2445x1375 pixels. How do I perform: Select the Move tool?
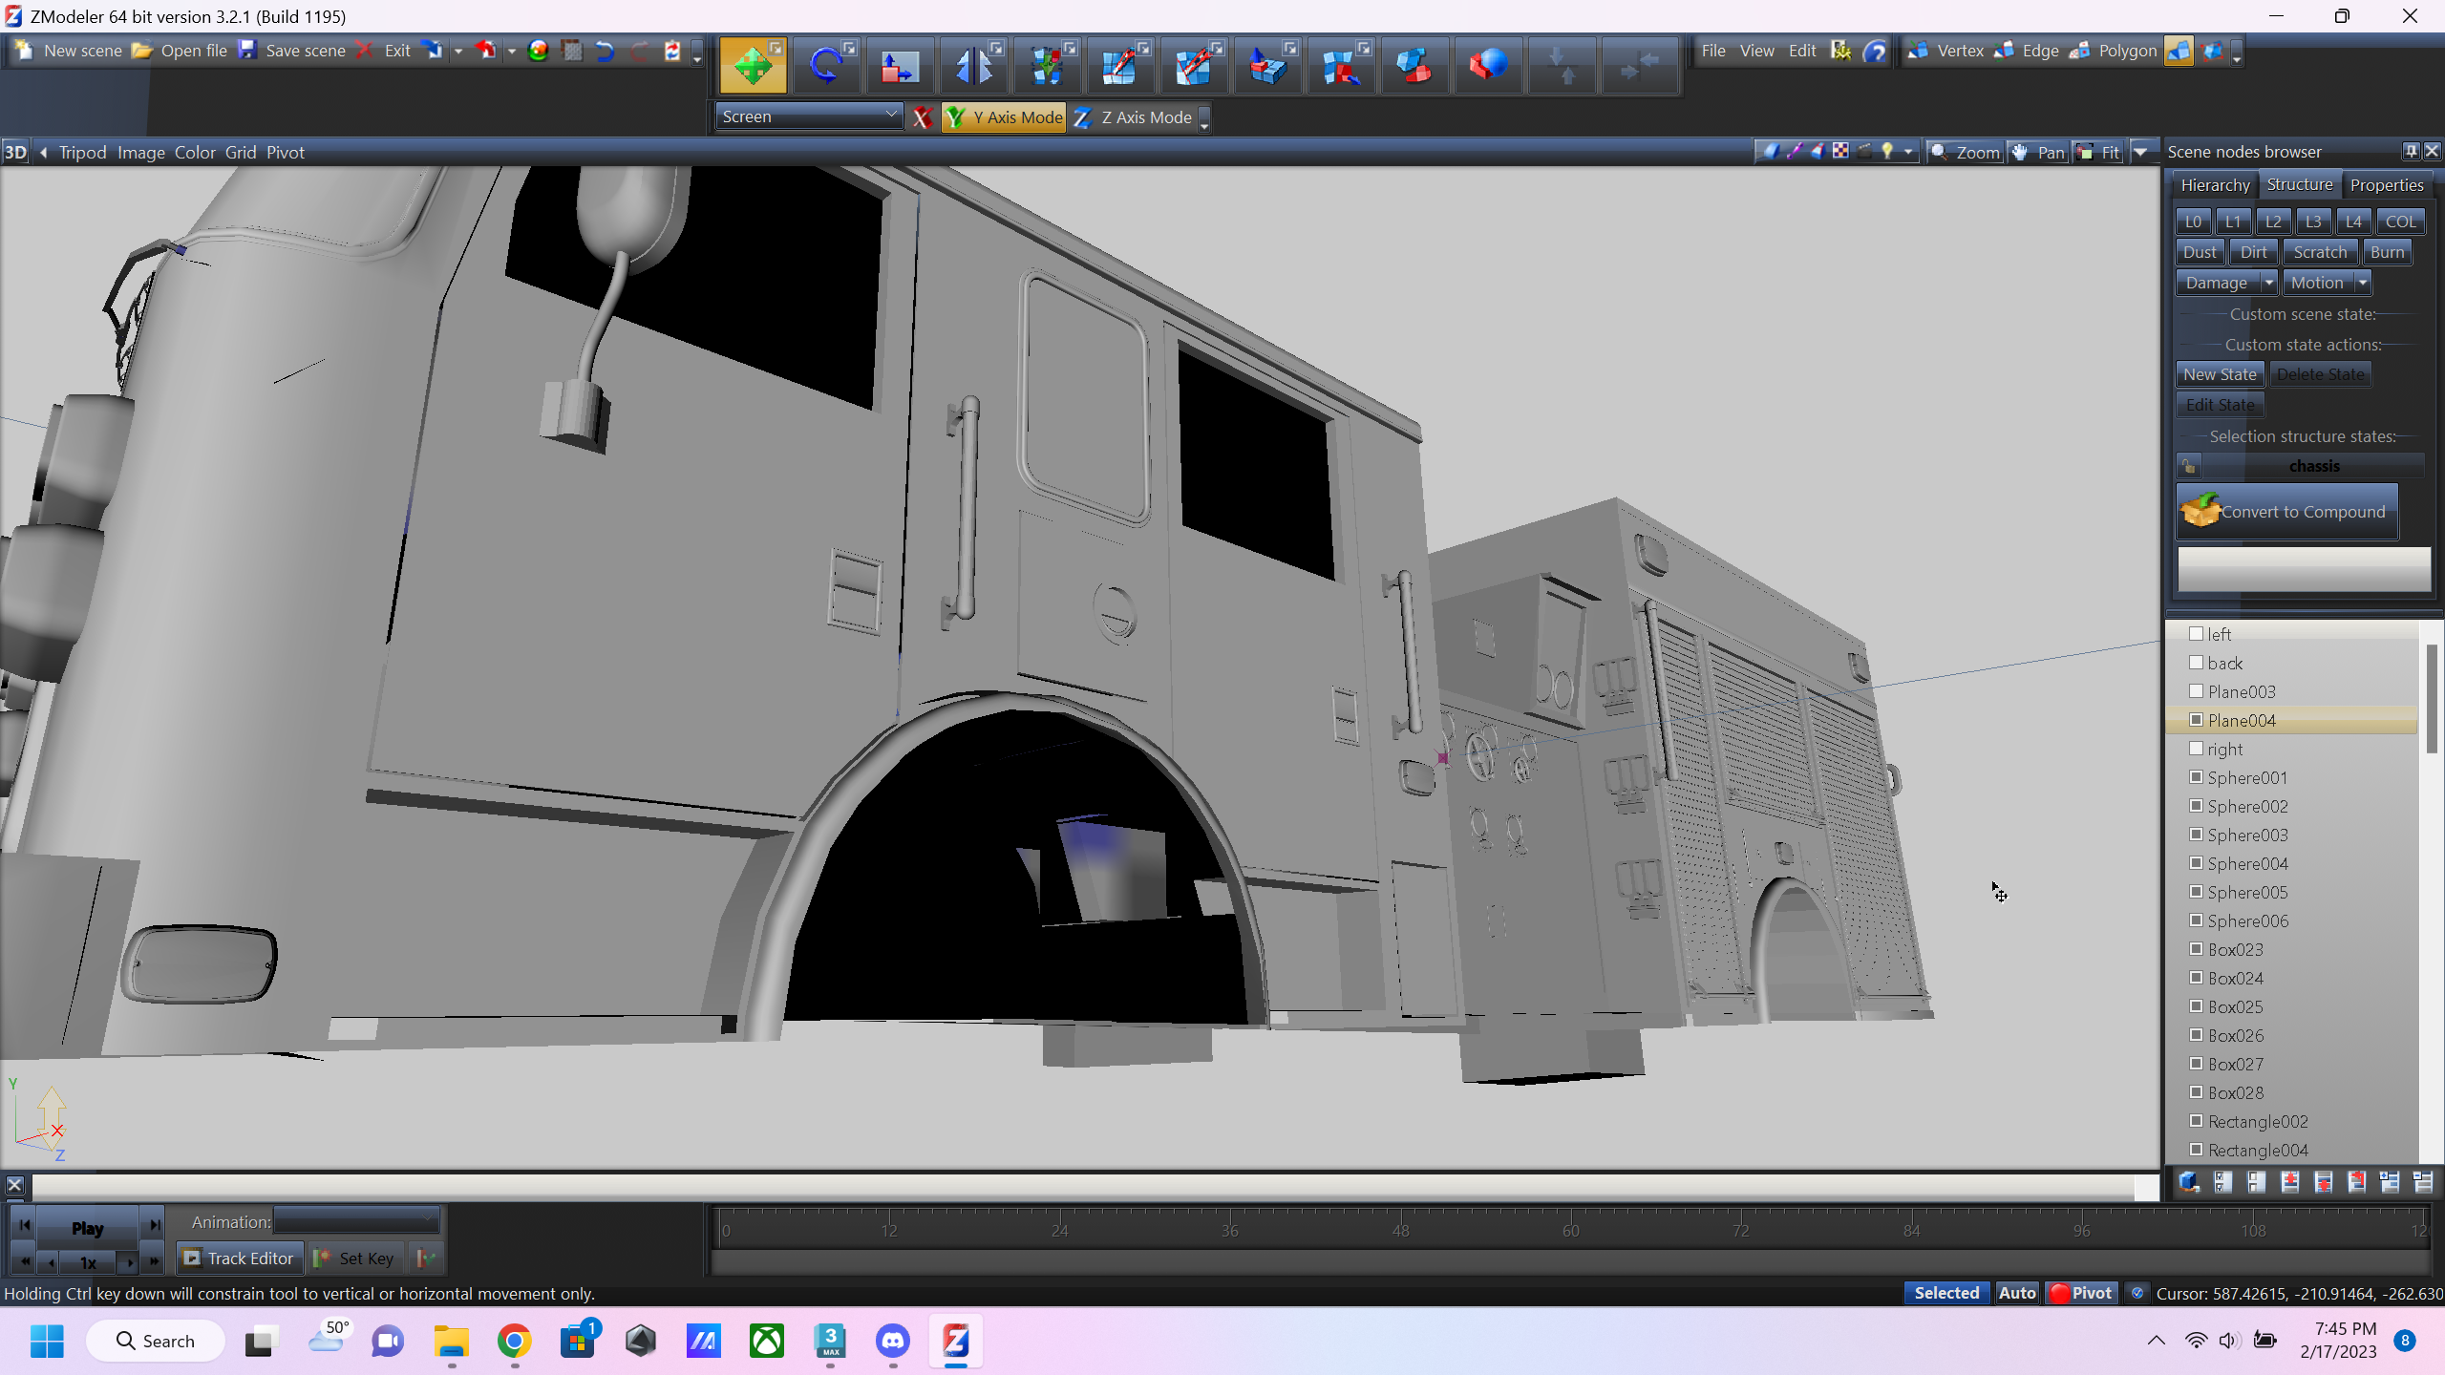click(753, 66)
